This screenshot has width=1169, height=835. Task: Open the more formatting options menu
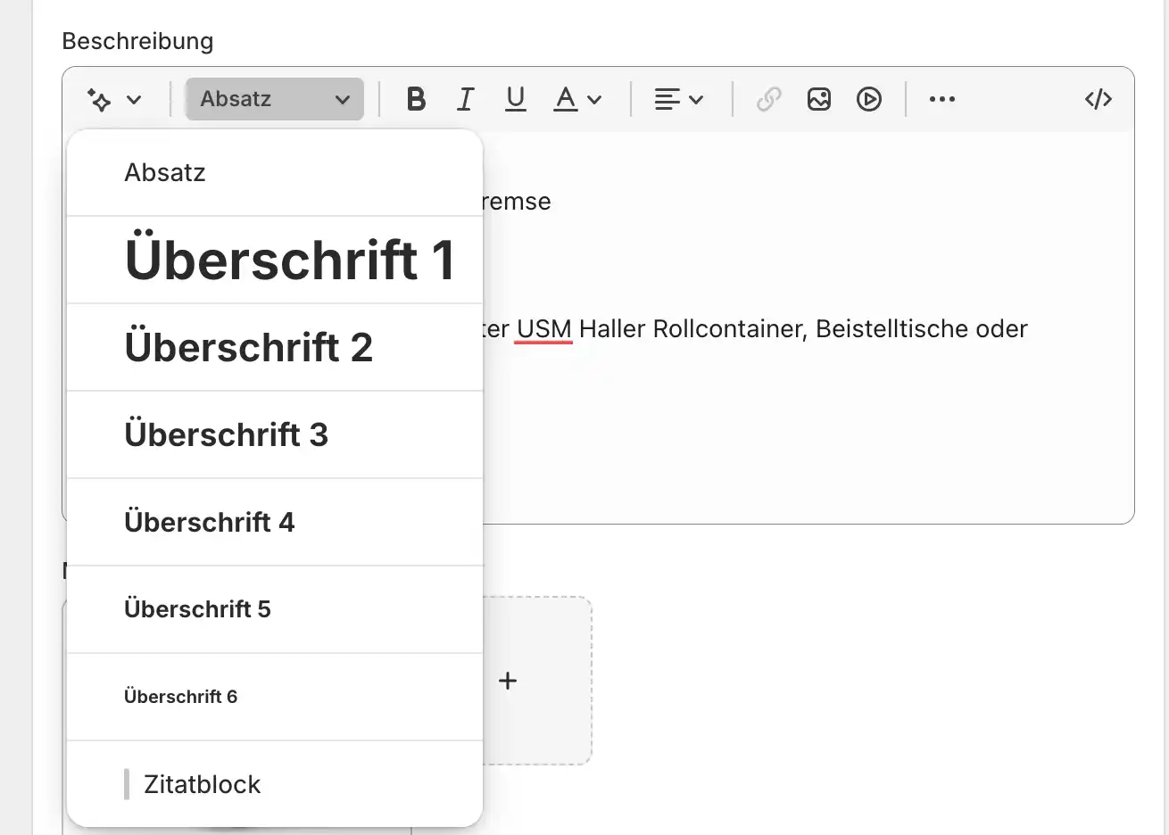click(941, 99)
